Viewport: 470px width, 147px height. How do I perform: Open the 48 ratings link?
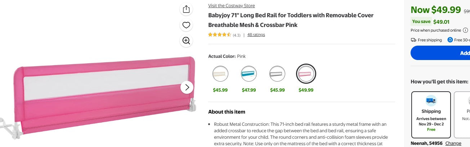[256, 35]
